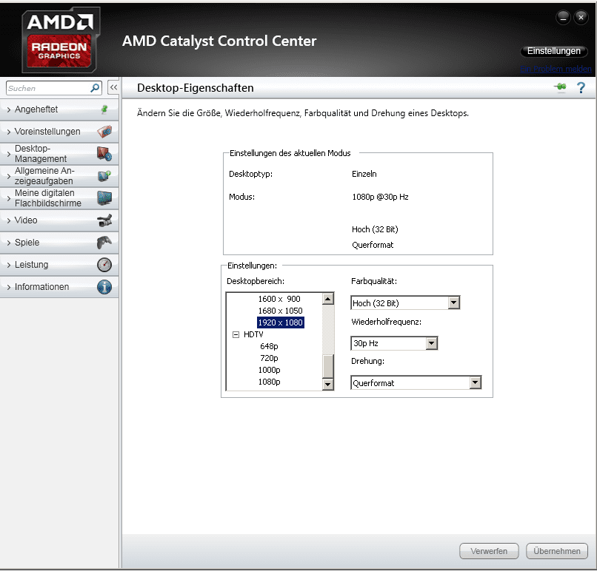
Task: Select 1920 x 1080 resolution
Action: pyautogui.click(x=280, y=322)
